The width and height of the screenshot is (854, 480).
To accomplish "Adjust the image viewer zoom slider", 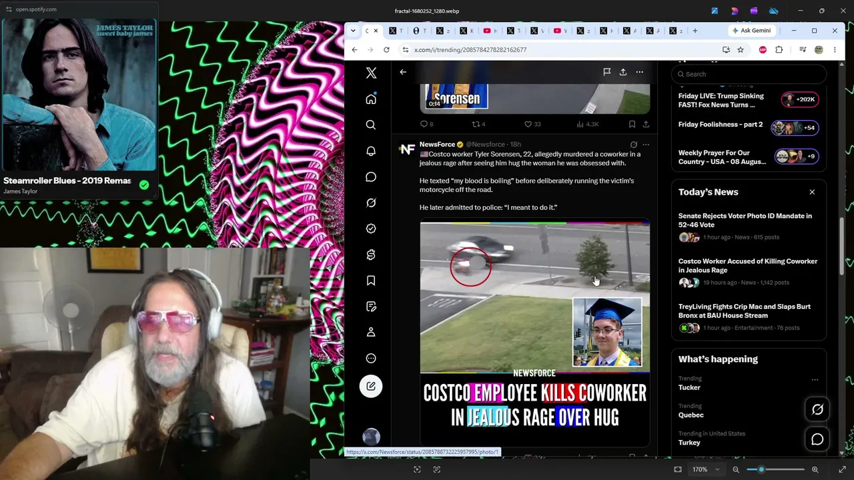I will point(774,469).
